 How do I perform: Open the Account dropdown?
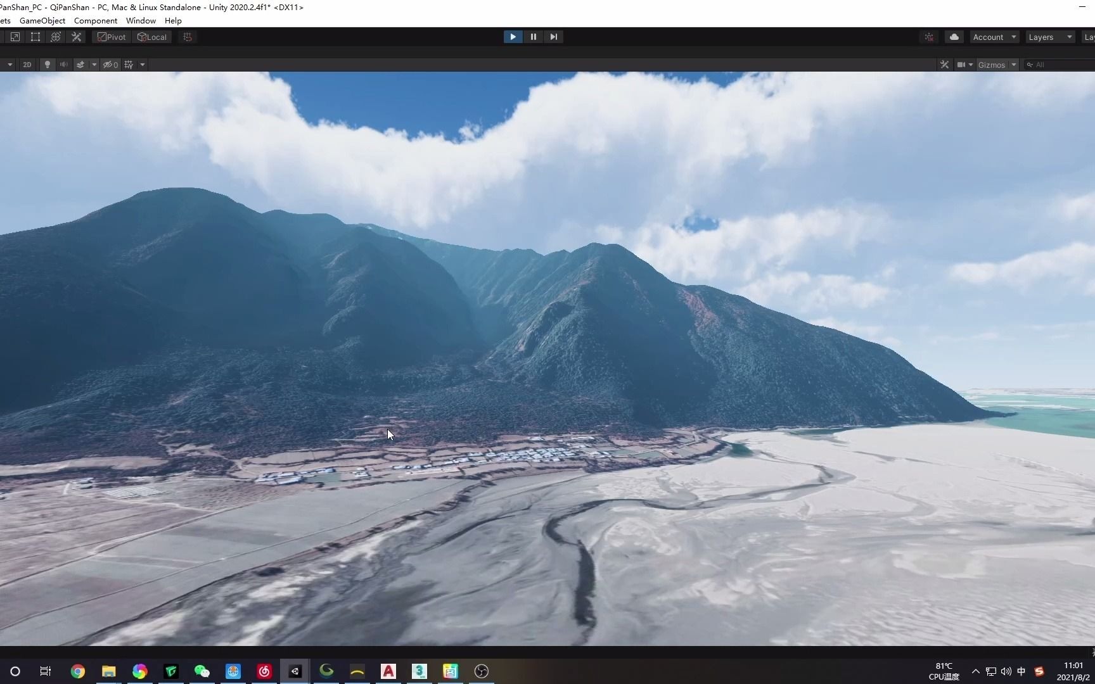point(993,37)
